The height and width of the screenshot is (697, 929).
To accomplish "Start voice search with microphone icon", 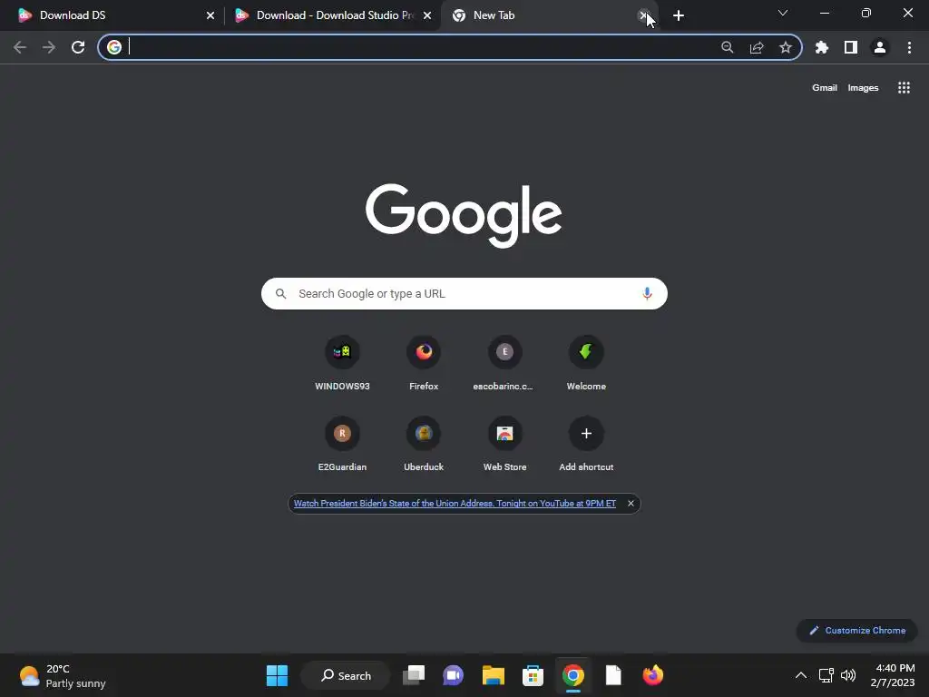I will pos(647,293).
